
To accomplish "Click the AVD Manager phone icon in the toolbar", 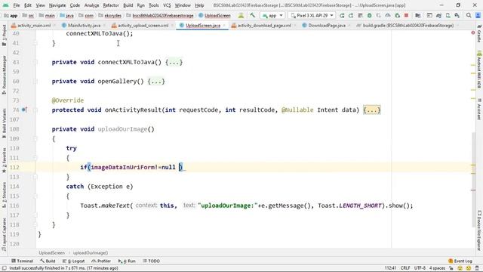I will point(448,15).
